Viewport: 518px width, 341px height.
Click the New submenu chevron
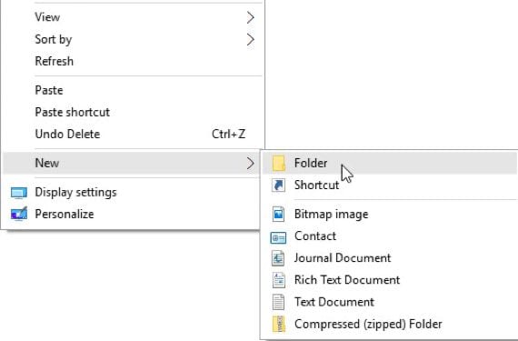251,163
